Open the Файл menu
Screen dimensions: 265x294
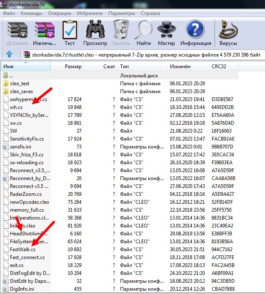tap(9, 13)
